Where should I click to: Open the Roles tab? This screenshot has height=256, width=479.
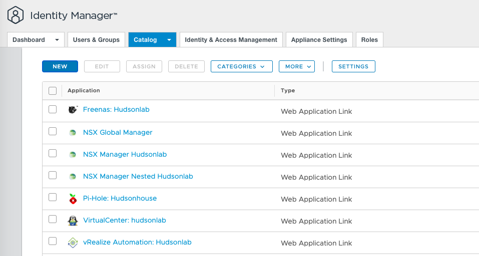370,40
